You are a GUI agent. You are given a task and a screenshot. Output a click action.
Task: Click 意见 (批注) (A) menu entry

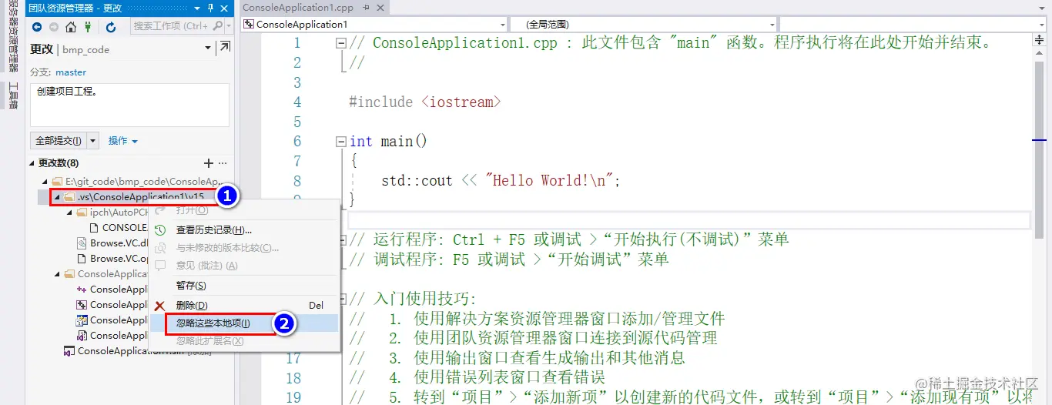[206, 266]
